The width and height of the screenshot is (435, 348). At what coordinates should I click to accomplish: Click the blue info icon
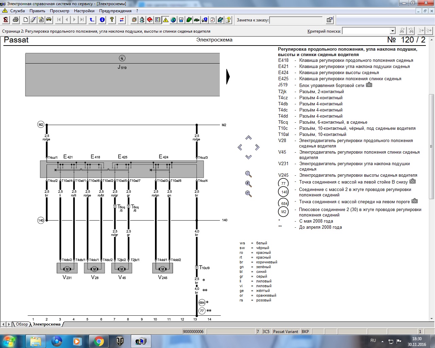point(102,20)
